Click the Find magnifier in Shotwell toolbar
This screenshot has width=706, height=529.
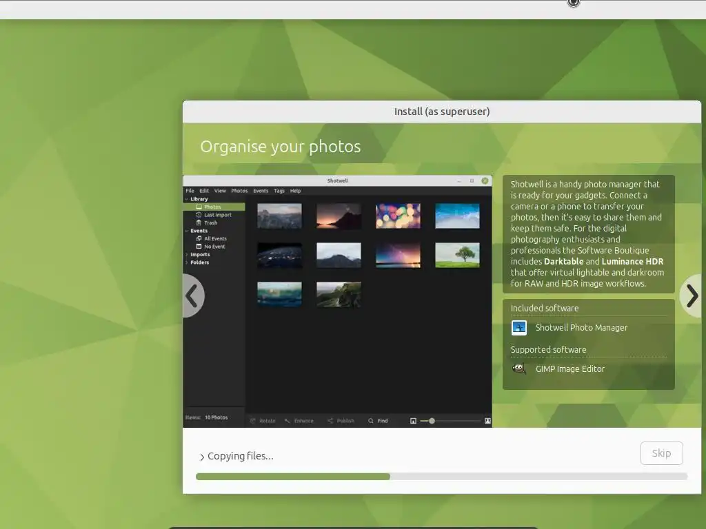[370, 421]
